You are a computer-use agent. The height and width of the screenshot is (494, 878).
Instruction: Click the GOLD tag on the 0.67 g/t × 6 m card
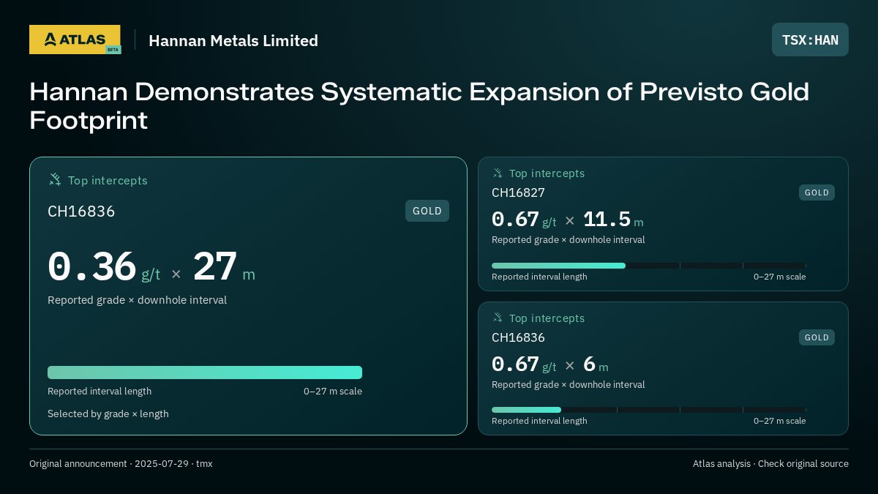(x=817, y=337)
